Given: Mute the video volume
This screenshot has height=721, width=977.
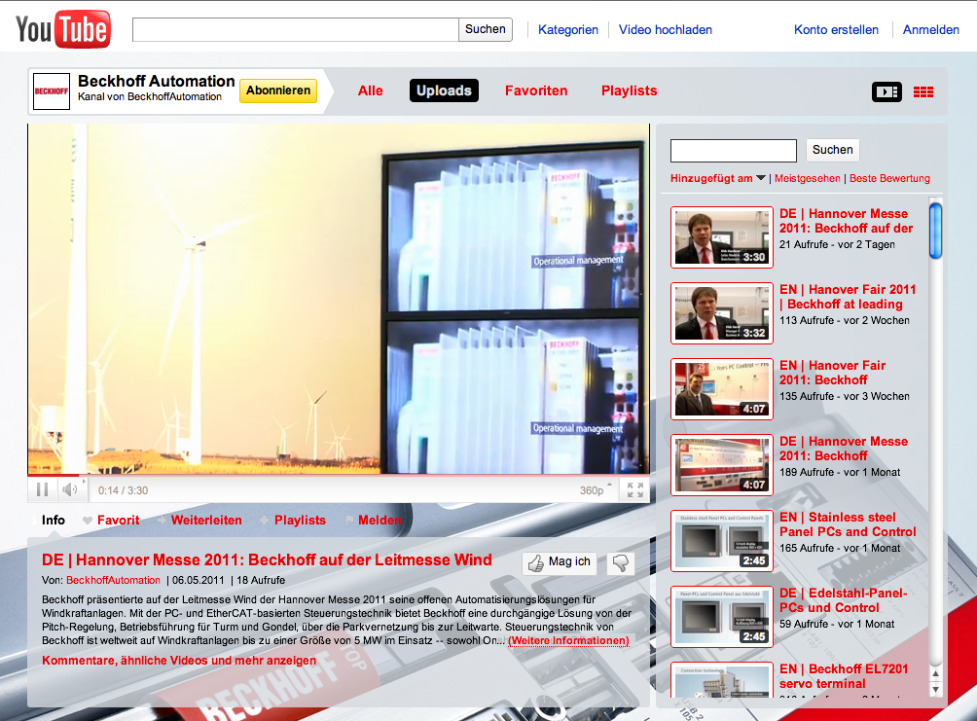Looking at the screenshot, I should (x=70, y=489).
